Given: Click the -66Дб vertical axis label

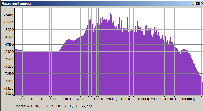Looking at the screenshot, I should (9, 66).
